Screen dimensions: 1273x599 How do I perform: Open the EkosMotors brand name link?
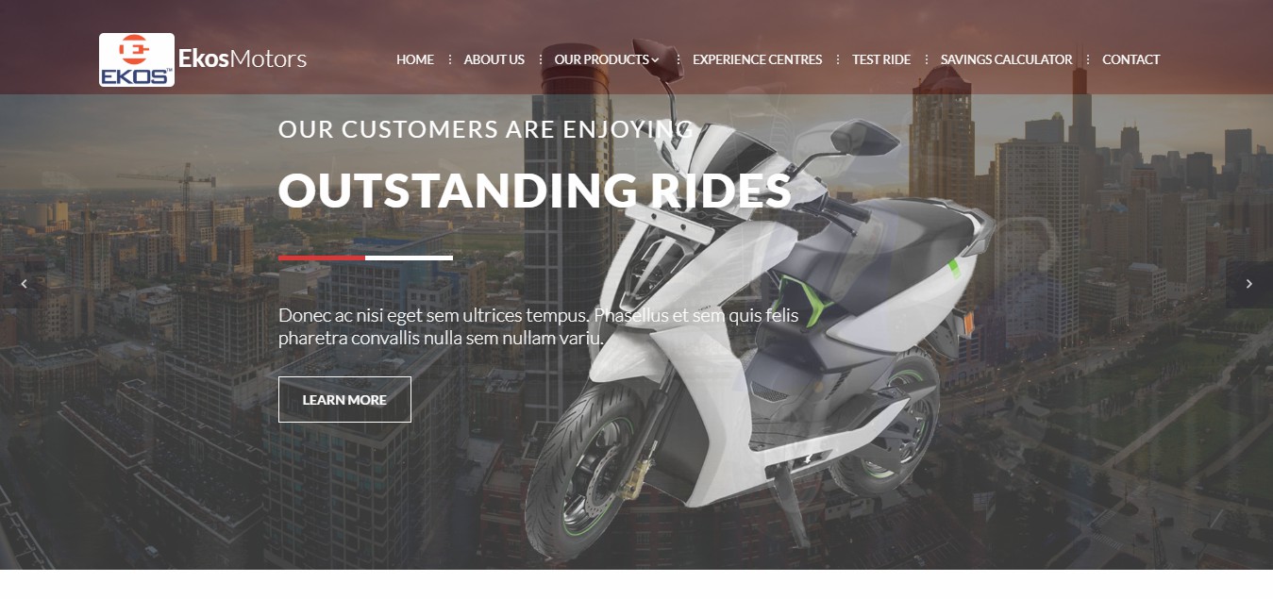243,59
